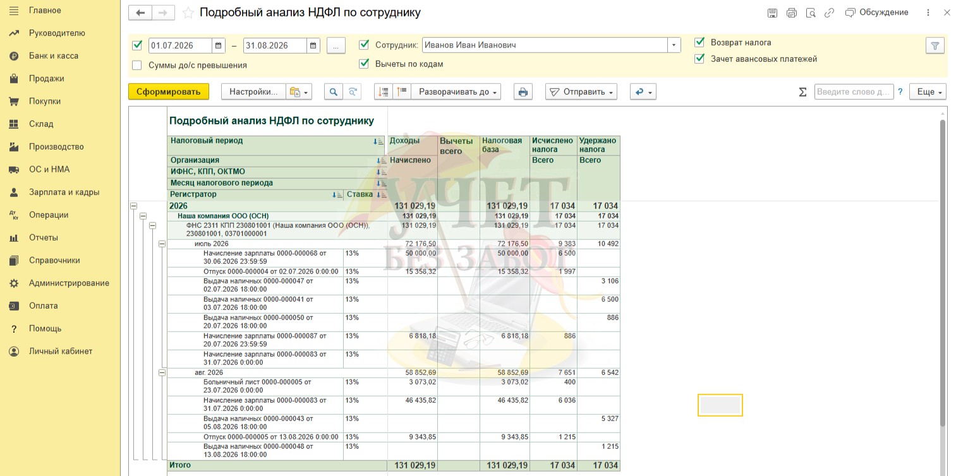The width and height of the screenshot is (956, 476).
Task: Save the report using the diskette icon in the title bar
Action: point(772,13)
